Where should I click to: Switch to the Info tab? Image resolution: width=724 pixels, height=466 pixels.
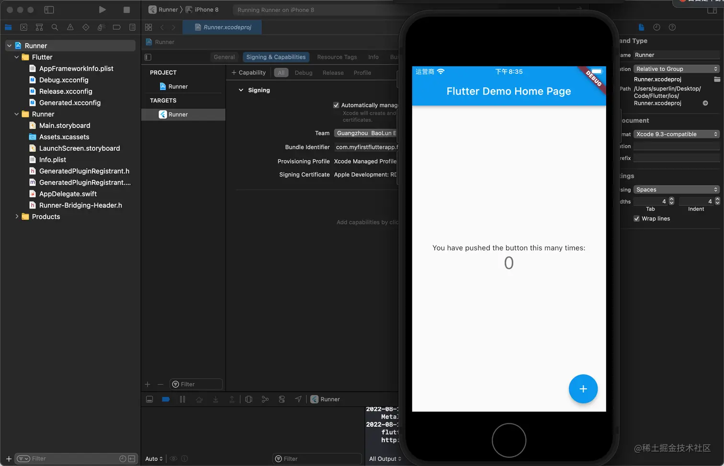click(x=373, y=57)
